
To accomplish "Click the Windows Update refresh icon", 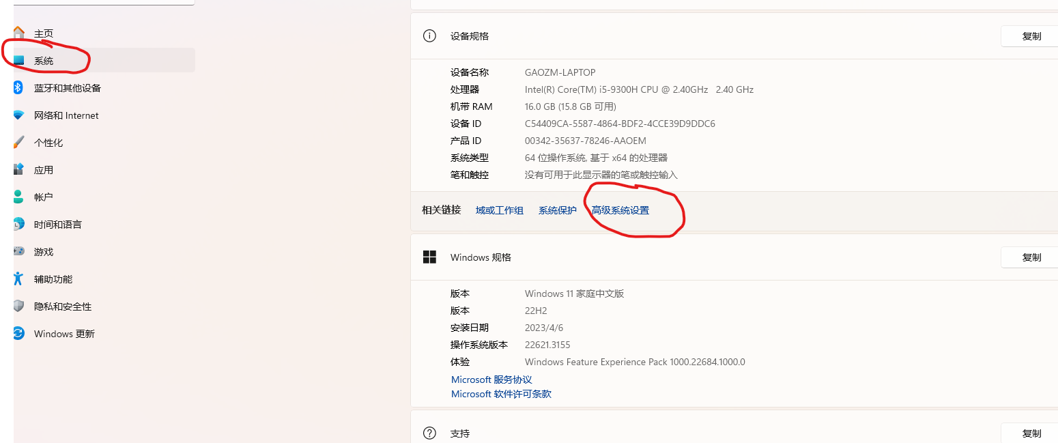I will click(x=19, y=333).
